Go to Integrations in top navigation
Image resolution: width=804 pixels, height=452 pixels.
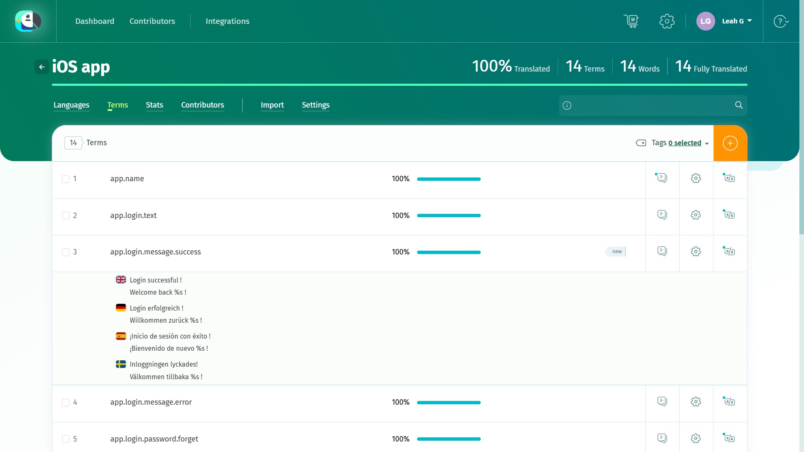coord(227,21)
